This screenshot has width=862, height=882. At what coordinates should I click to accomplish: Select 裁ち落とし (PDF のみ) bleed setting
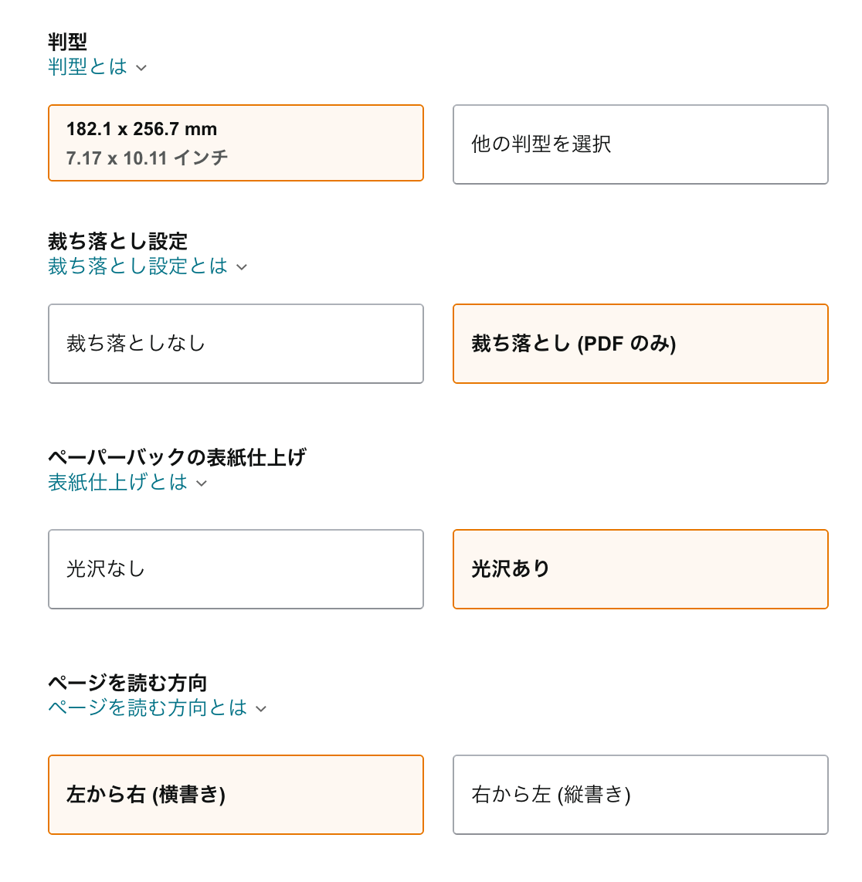click(640, 343)
